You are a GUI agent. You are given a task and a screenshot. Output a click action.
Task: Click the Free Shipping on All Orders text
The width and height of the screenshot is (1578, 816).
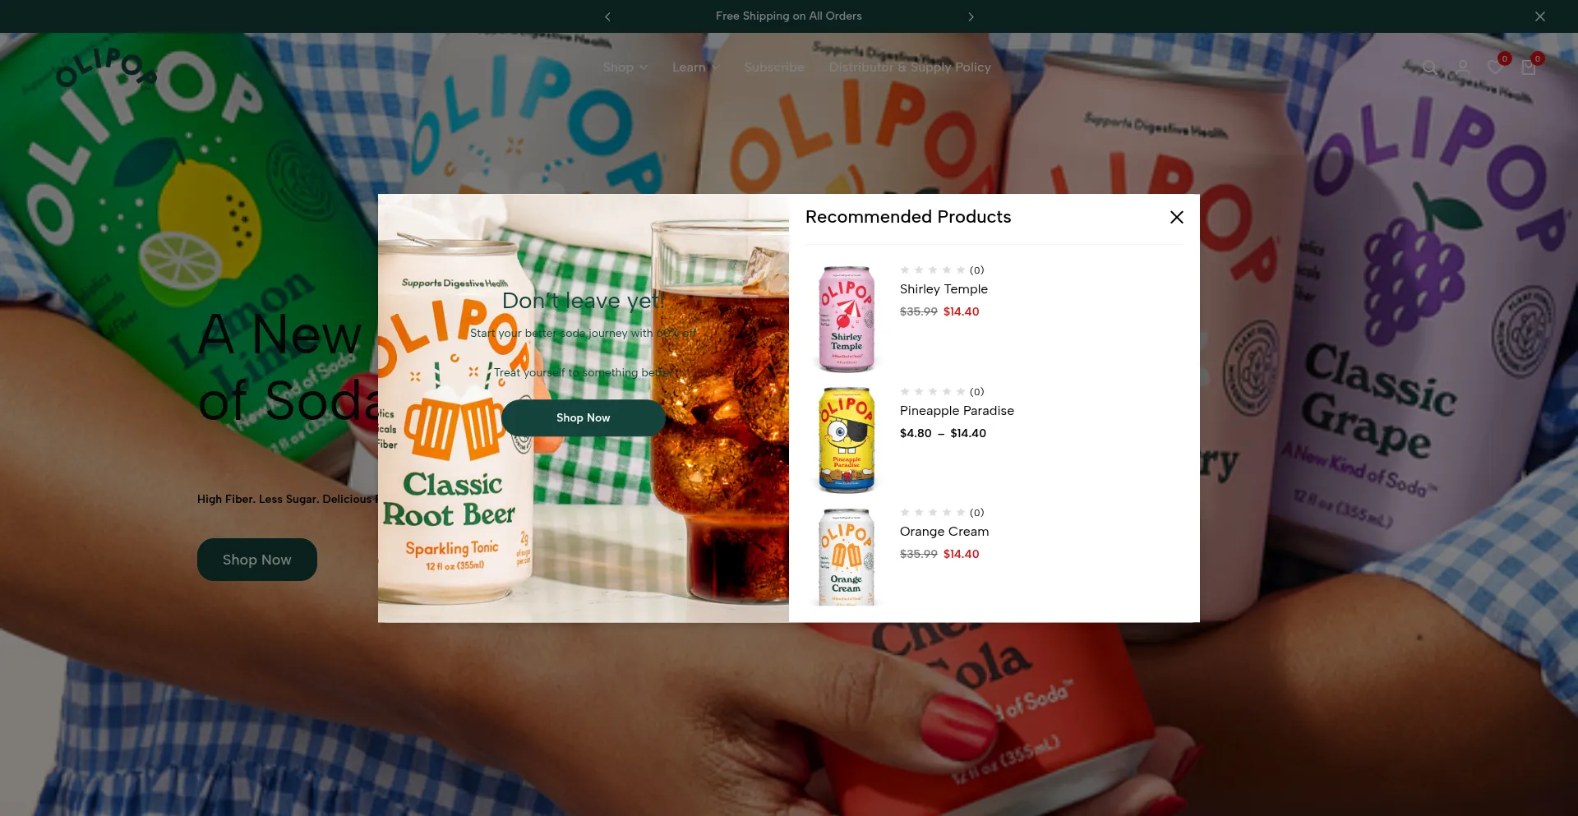point(789,16)
